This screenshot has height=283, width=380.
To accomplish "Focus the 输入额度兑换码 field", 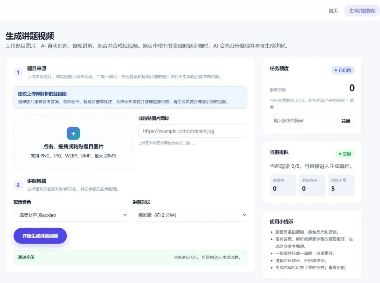I will pos(302,121).
